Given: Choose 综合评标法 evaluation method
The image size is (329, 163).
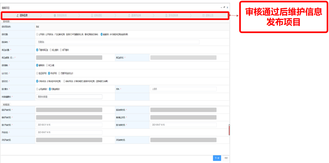Looking at the screenshot, I should (x=64, y=81).
